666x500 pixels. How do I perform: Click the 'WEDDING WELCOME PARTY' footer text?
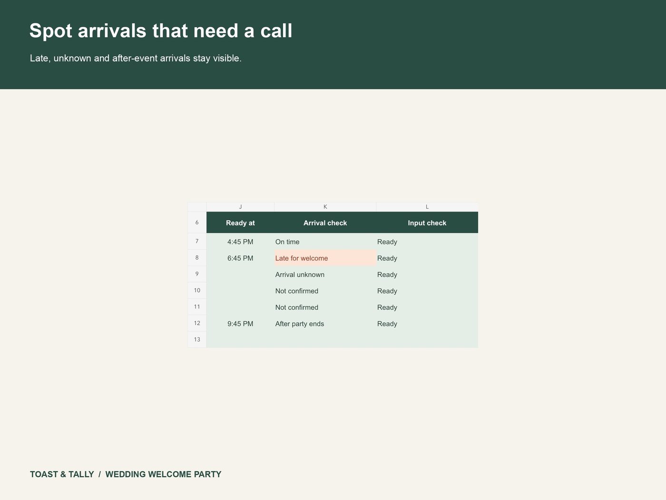[163, 474]
